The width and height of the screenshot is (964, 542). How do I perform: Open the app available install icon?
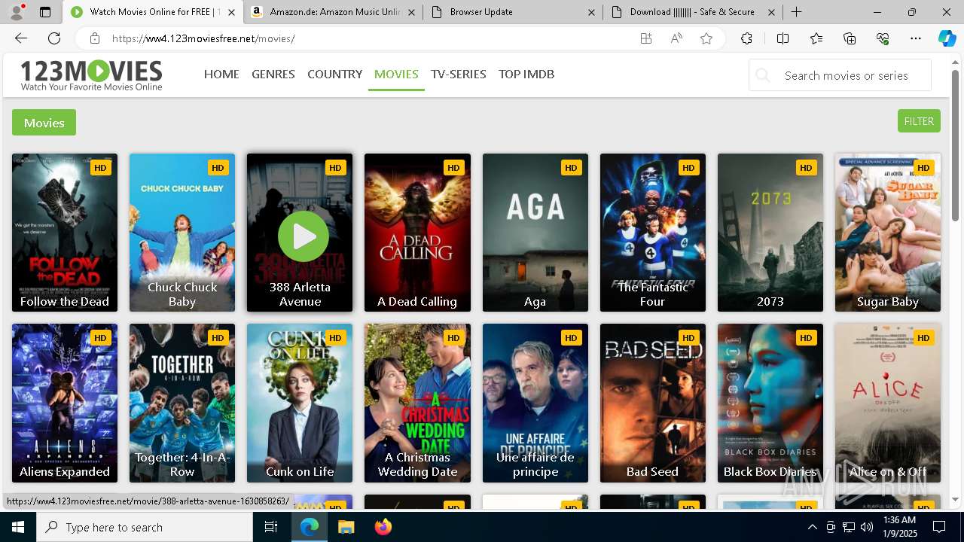click(646, 38)
